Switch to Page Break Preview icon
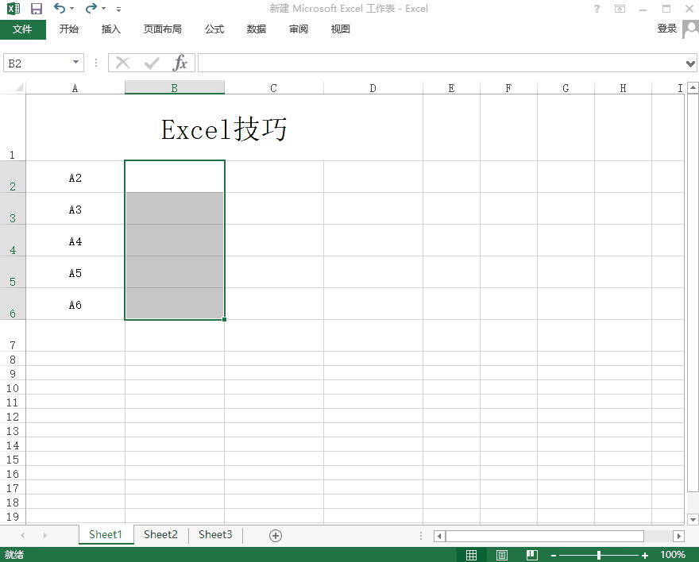Screen dimensions: 699x562 click(532, 555)
